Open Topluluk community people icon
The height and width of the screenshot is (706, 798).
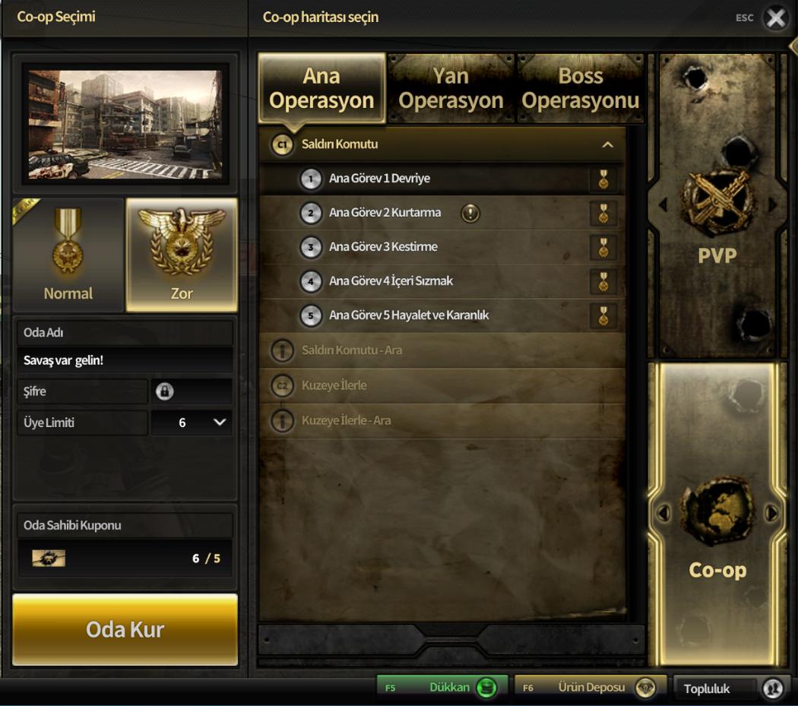773,689
